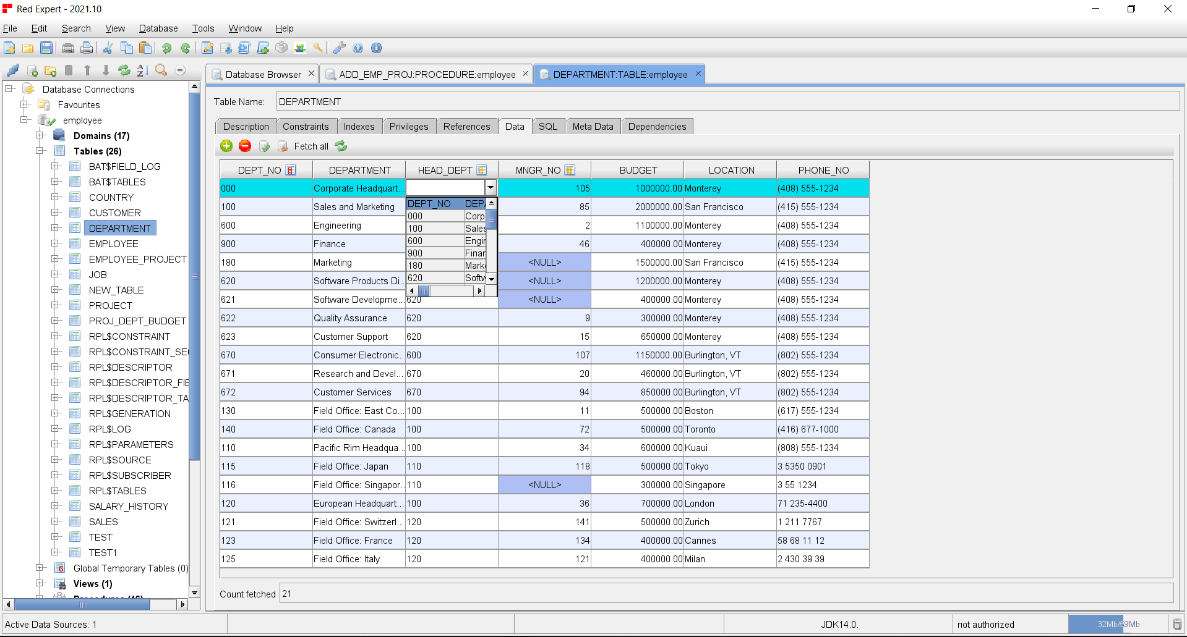This screenshot has width=1187, height=637.
Task: Click the connect icon in the second toolbar
Action: 12,70
